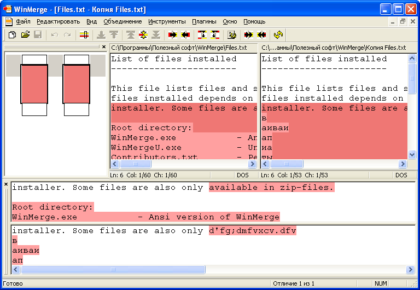Copy right and advance to next

tap(202, 35)
